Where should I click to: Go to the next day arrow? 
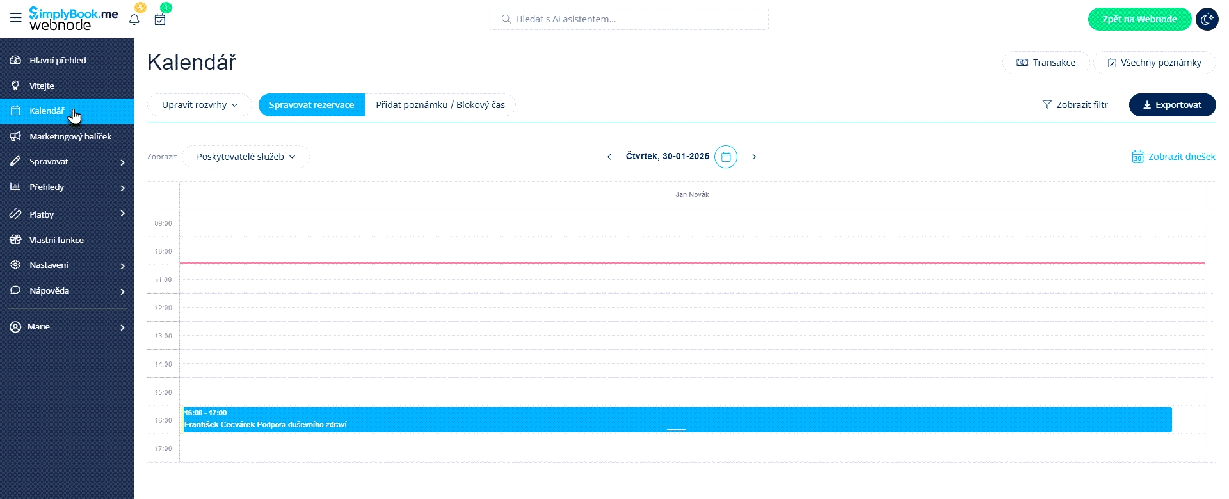click(754, 157)
